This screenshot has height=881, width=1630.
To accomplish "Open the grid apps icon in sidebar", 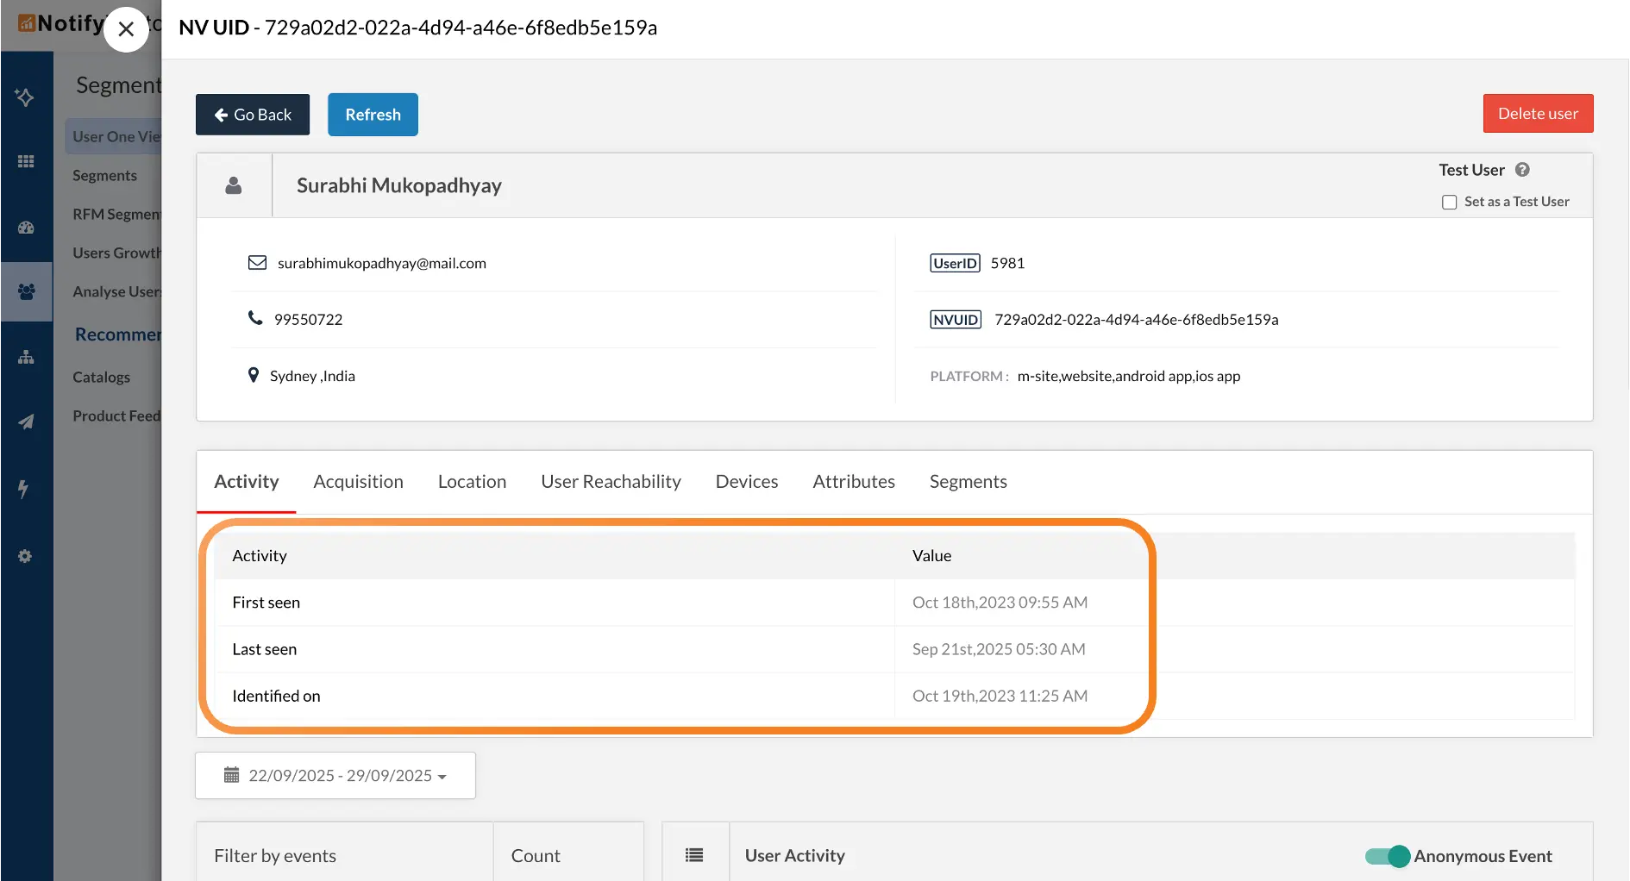I will (x=26, y=161).
